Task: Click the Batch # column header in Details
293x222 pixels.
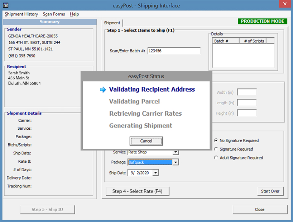Action: (x=225, y=41)
